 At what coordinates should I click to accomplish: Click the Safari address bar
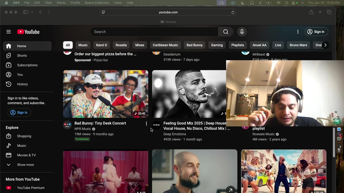[168, 12]
